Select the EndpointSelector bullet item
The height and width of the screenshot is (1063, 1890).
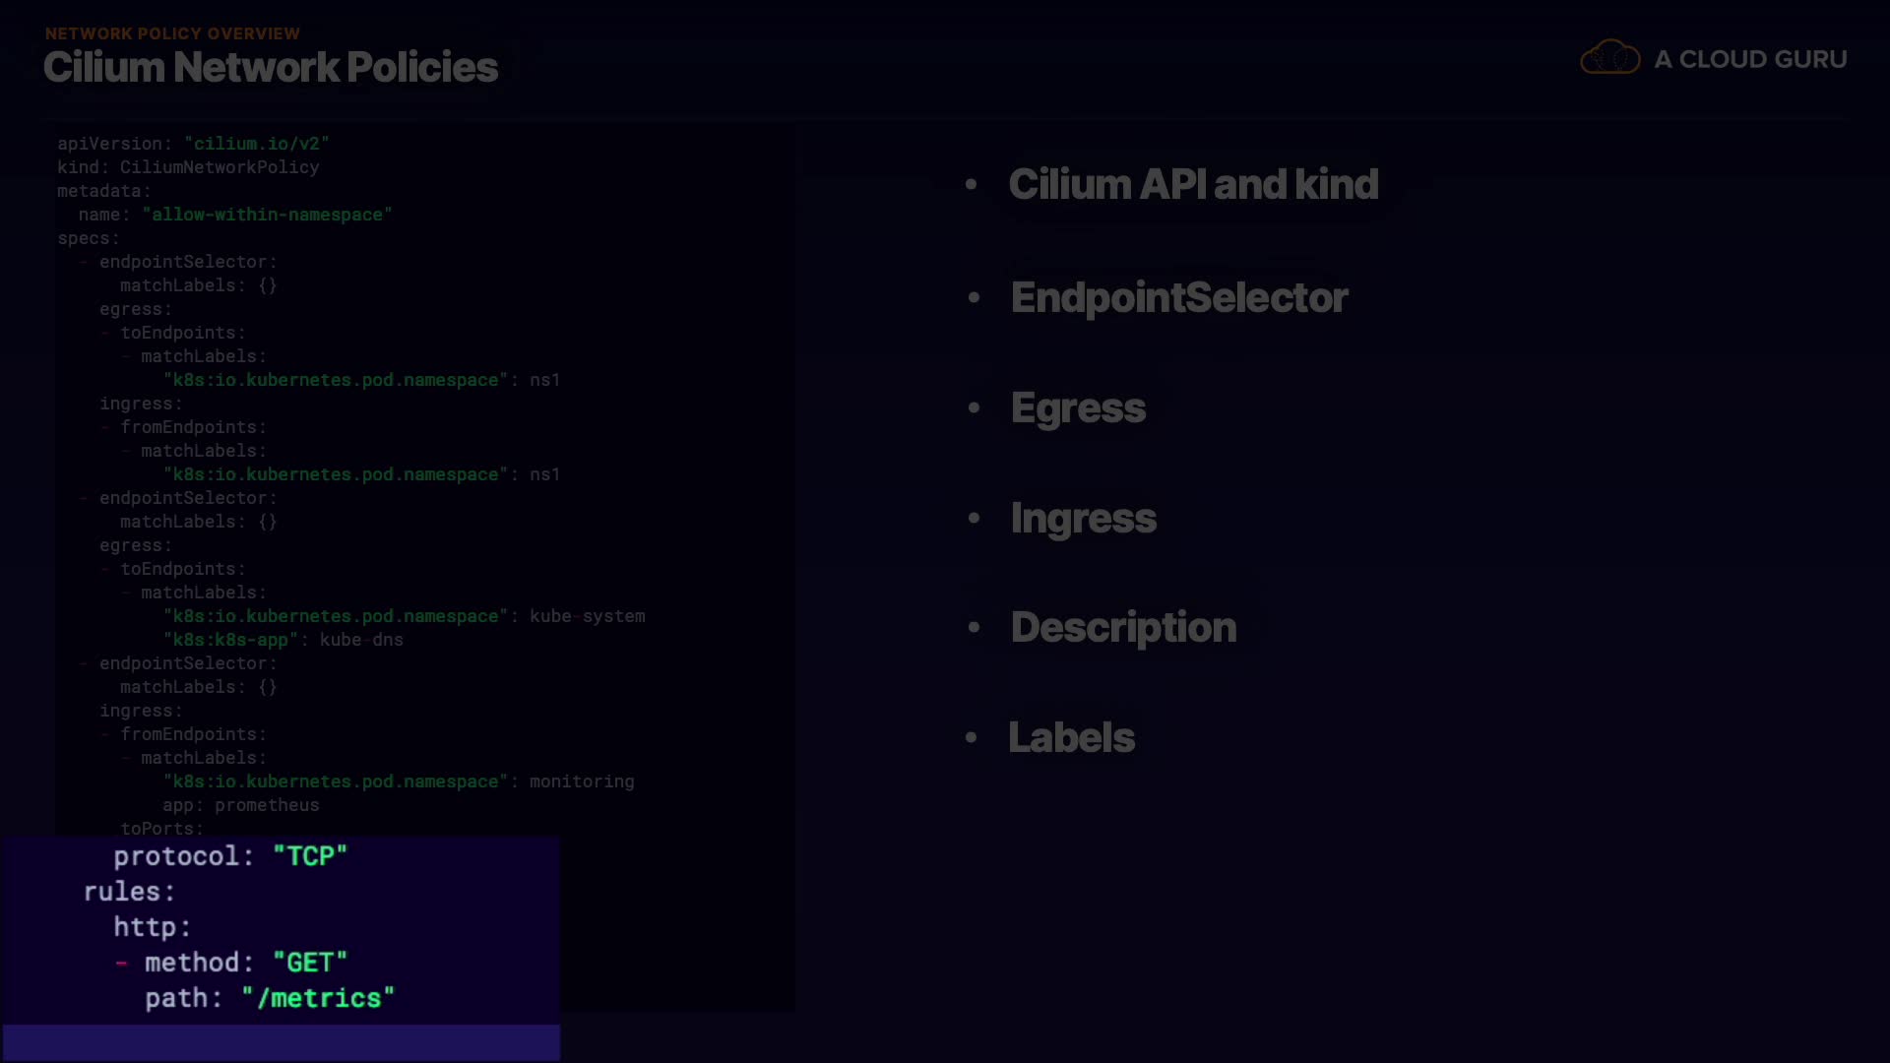coord(1178,297)
